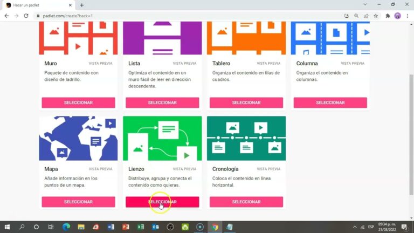Select the Columna layout

330,102
